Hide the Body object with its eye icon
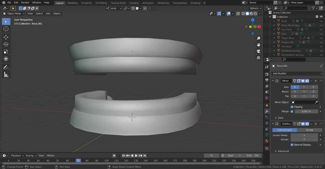 [321, 21]
